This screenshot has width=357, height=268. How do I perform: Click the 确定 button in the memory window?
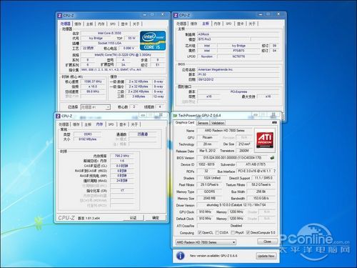click(156, 217)
